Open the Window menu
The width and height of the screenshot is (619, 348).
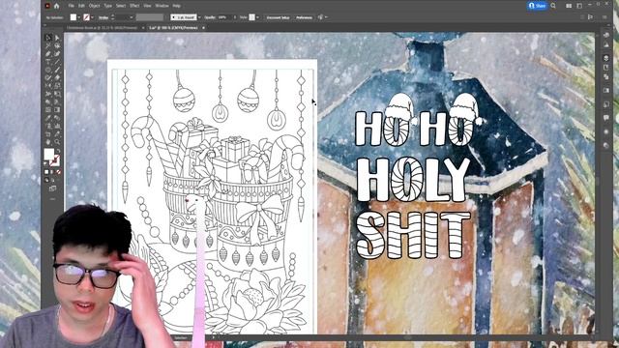[162, 6]
